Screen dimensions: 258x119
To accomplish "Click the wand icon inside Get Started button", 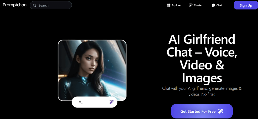I will [x=220, y=111].
